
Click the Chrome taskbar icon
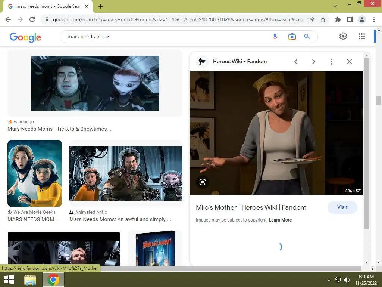[x=53, y=280]
